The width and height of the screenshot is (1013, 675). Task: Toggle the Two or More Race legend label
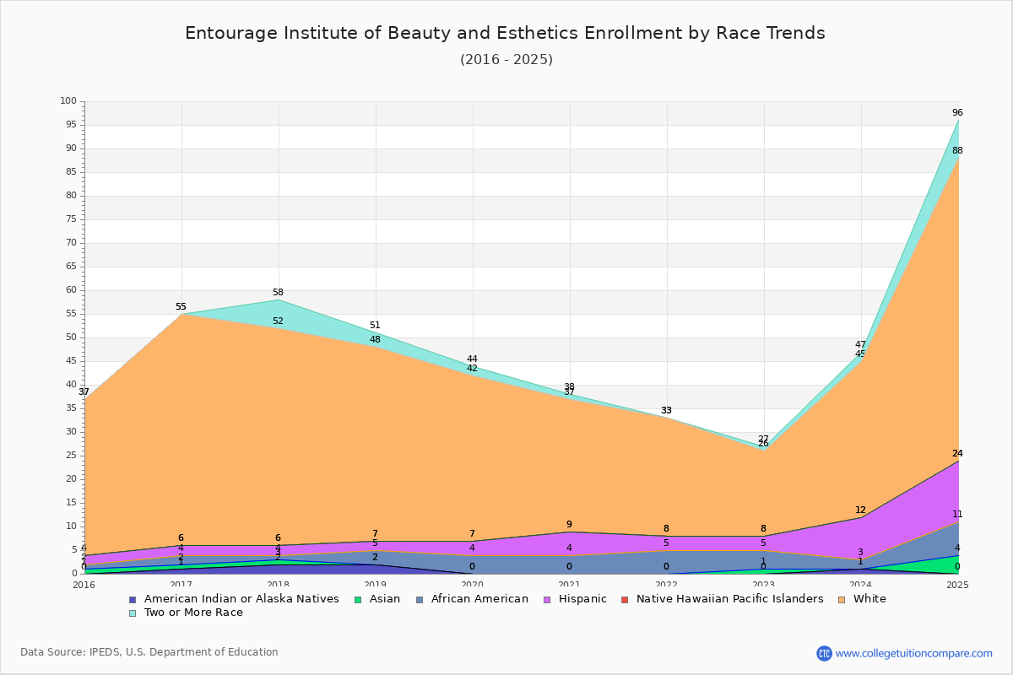click(193, 613)
